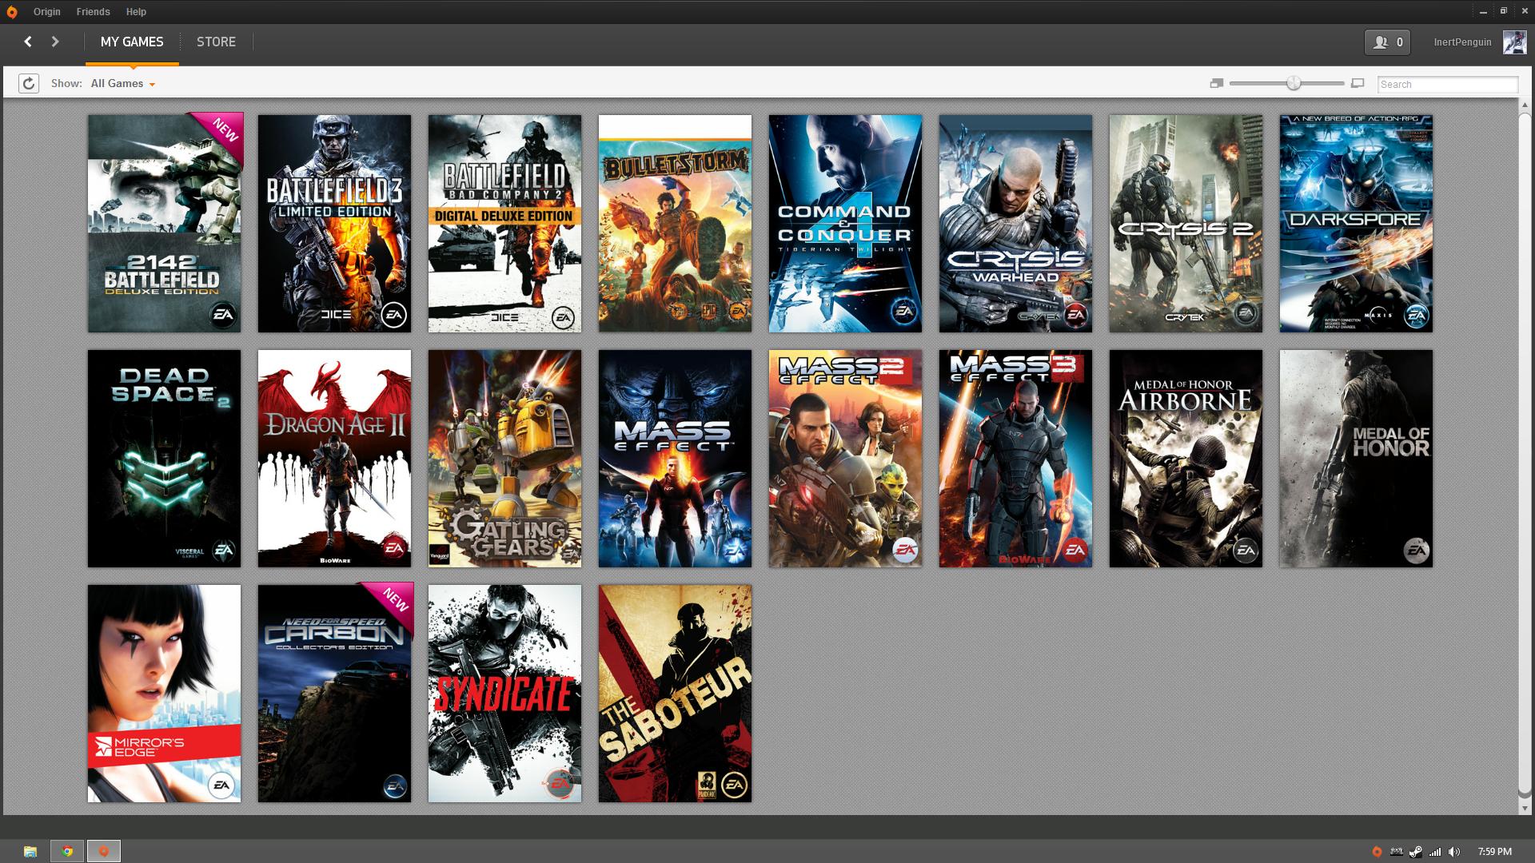Viewport: 1535px width, 863px height.
Task: Open the friends list counter button
Action: (1387, 42)
